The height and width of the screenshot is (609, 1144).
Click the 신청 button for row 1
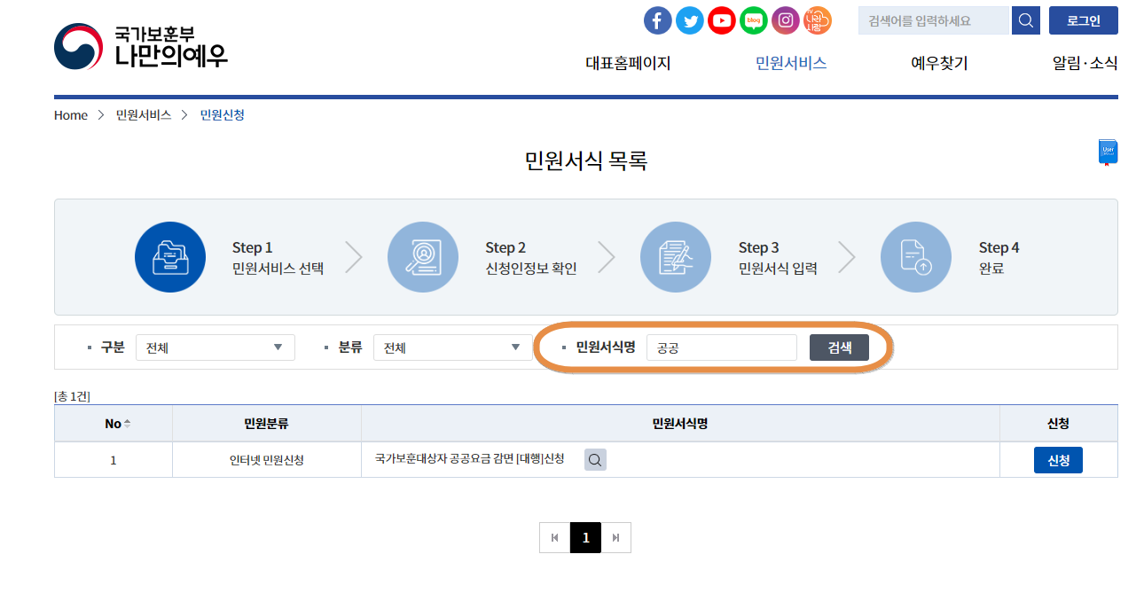point(1058,459)
